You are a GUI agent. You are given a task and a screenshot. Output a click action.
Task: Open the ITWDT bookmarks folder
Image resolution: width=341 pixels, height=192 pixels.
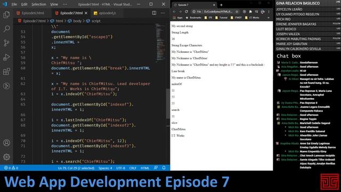236,18
